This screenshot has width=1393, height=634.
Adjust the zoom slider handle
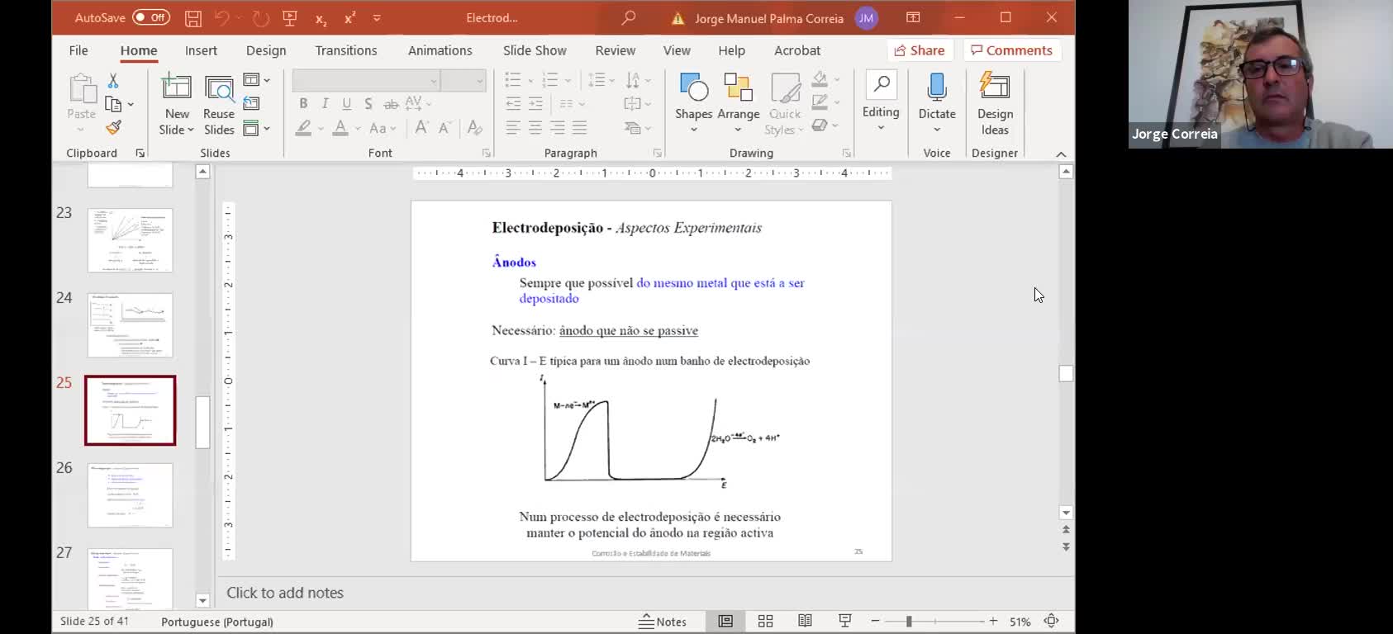[909, 622]
